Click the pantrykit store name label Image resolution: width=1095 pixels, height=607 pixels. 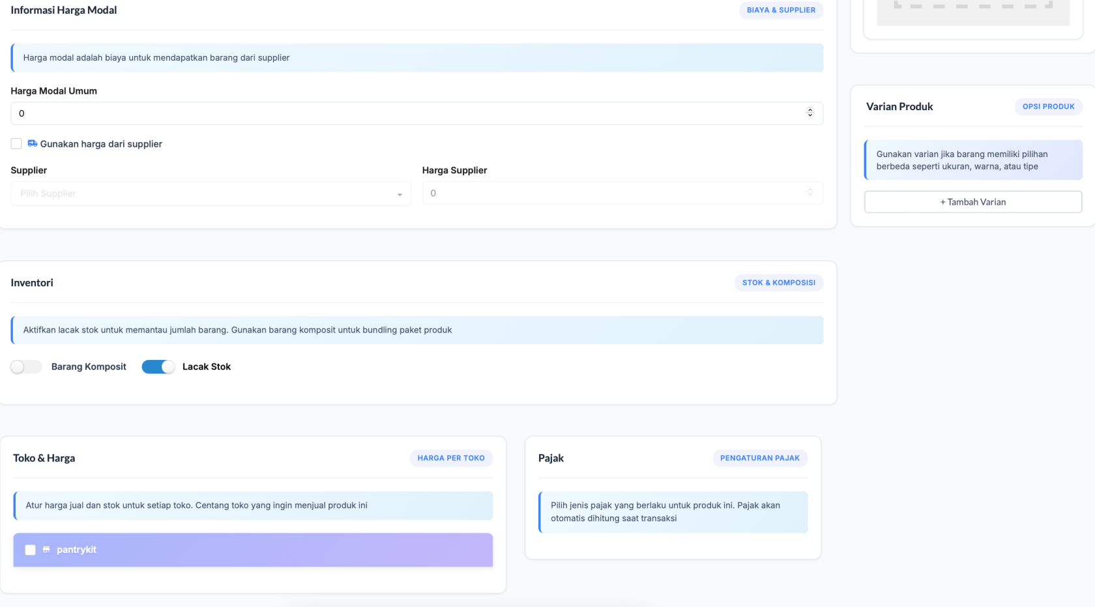coord(76,550)
